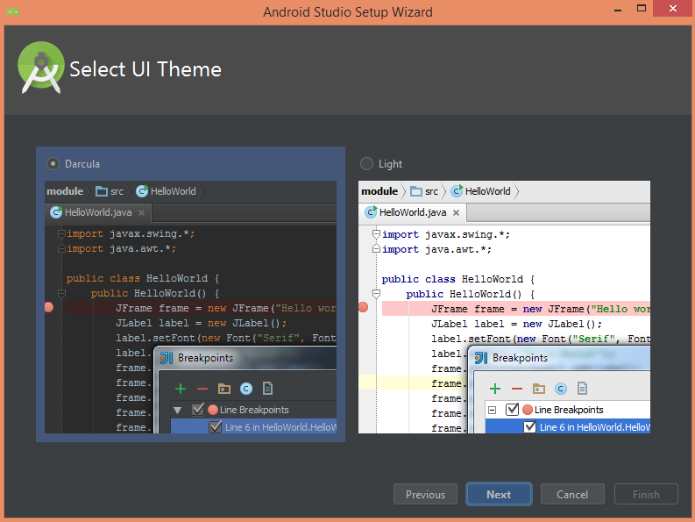
Task: Click the src folder icon in Darcula breadcrumb
Action: (x=102, y=191)
